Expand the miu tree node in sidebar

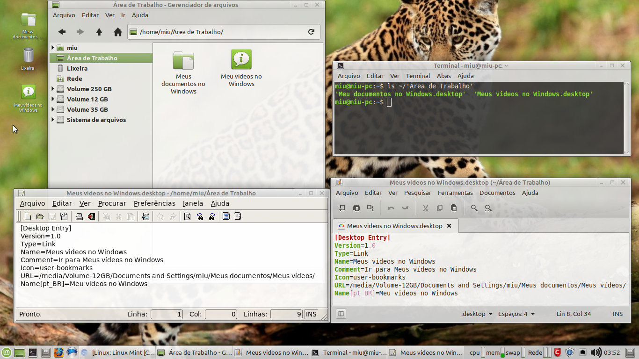pyautogui.click(x=53, y=48)
